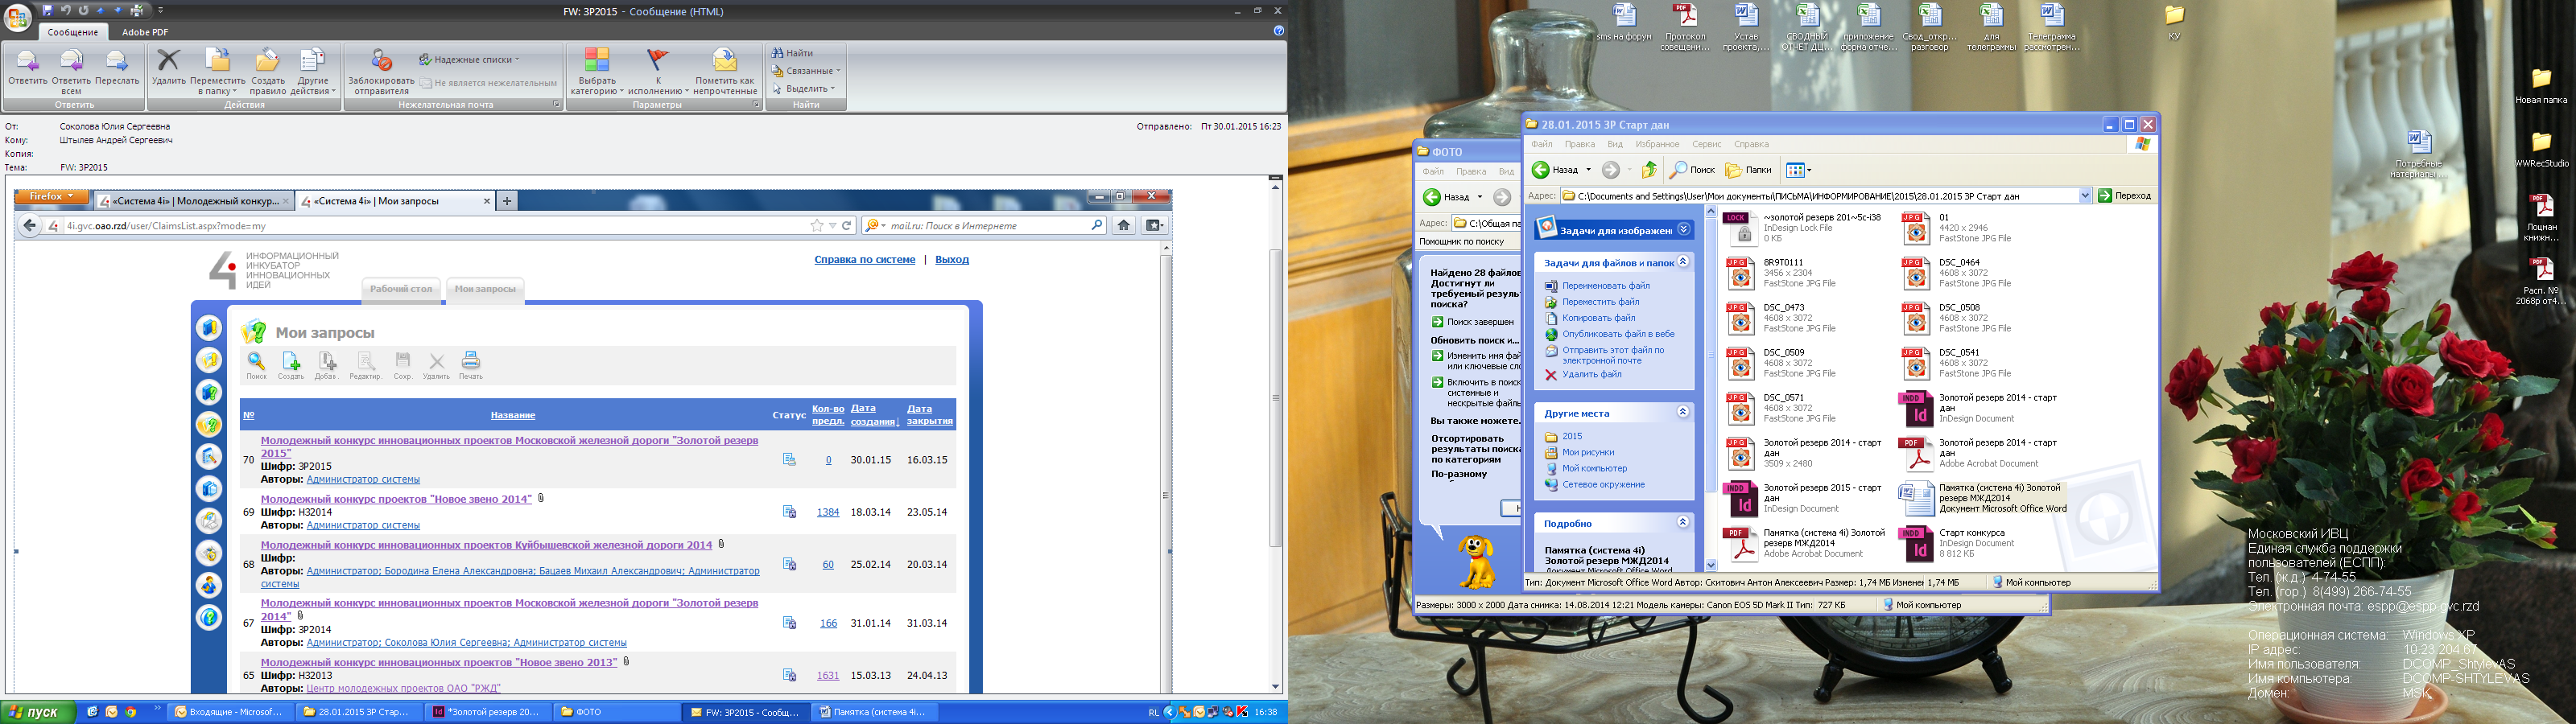Open Outlook help via the blue question mark

click(1278, 31)
